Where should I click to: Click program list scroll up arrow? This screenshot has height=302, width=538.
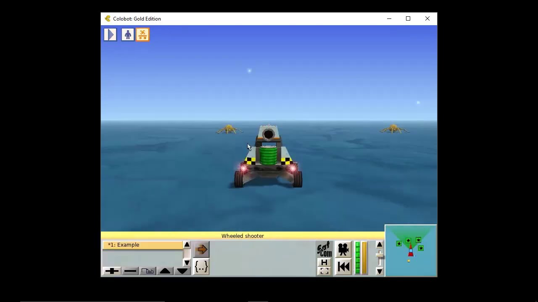pos(187,245)
